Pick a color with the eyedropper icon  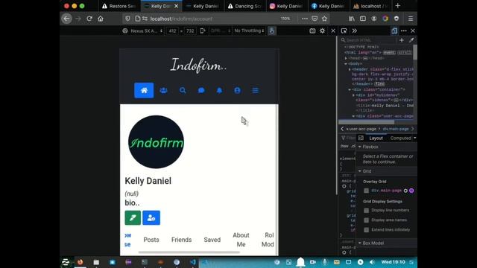pos(411,40)
